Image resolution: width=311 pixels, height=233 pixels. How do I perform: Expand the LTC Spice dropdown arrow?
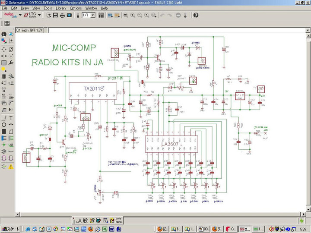(39, 15)
